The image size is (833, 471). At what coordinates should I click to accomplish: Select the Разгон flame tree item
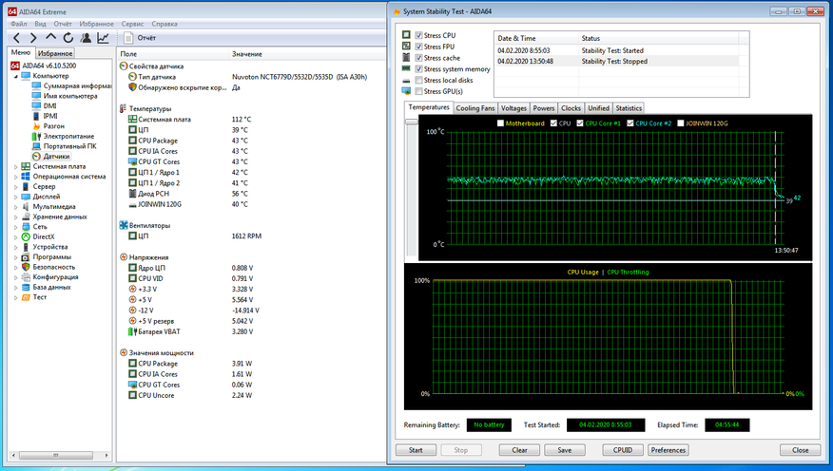pyautogui.click(x=53, y=125)
